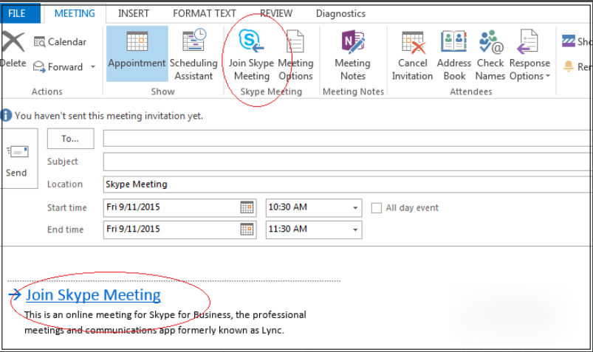Image resolution: width=593 pixels, height=352 pixels.
Task: Click the To... button
Action: point(70,139)
